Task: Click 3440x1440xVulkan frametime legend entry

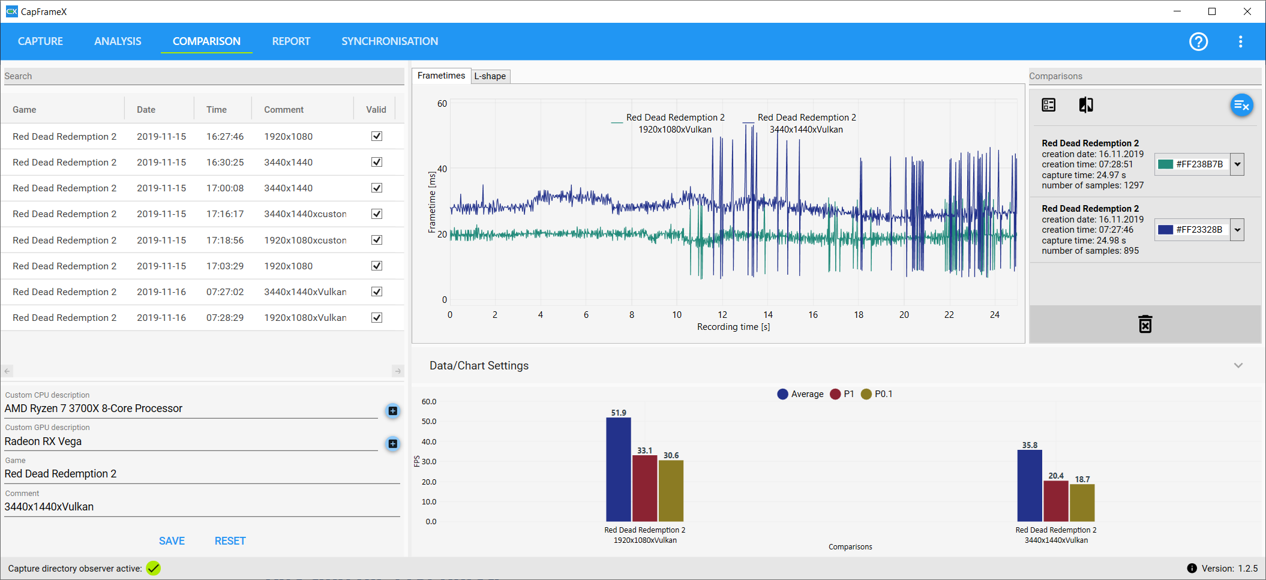Action: [x=800, y=124]
